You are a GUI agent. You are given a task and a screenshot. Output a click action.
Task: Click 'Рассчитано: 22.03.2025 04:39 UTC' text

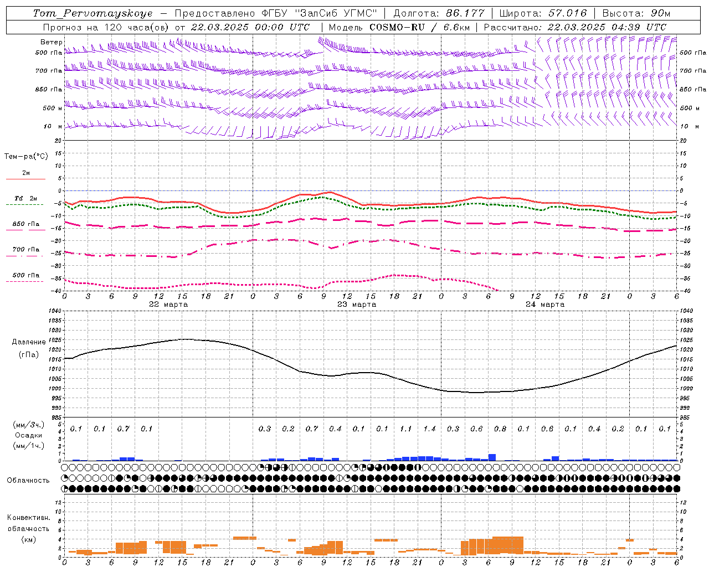pyautogui.click(x=575, y=27)
